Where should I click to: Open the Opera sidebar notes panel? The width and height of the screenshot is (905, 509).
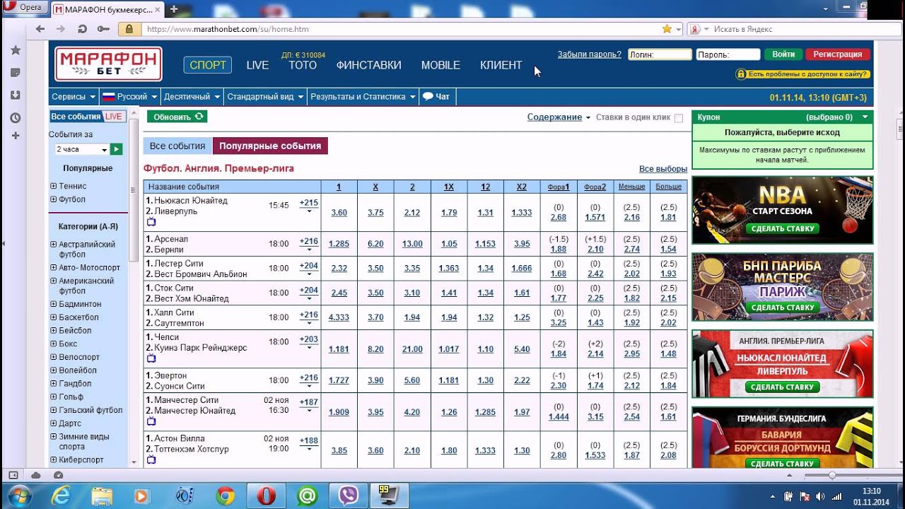[x=15, y=73]
